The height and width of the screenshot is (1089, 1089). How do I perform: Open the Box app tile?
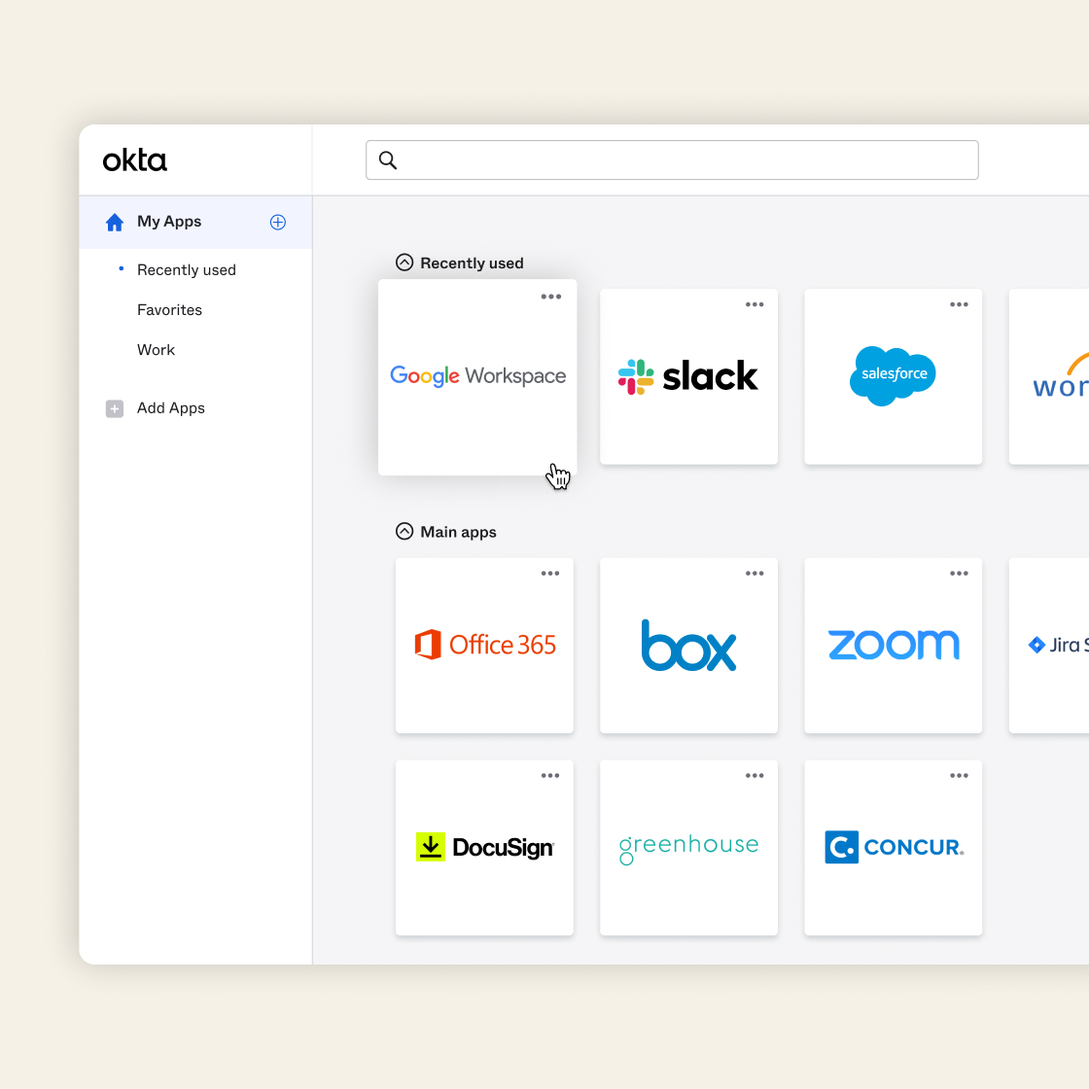(x=688, y=646)
